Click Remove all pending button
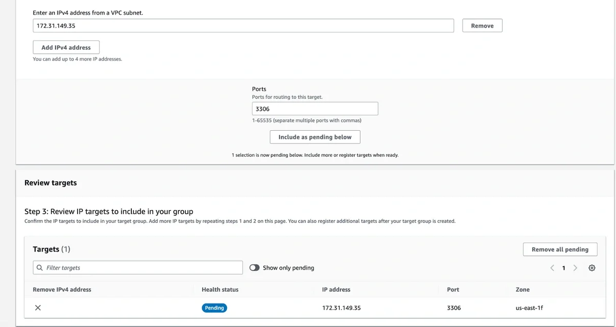This screenshot has width=616, height=327. click(560, 249)
